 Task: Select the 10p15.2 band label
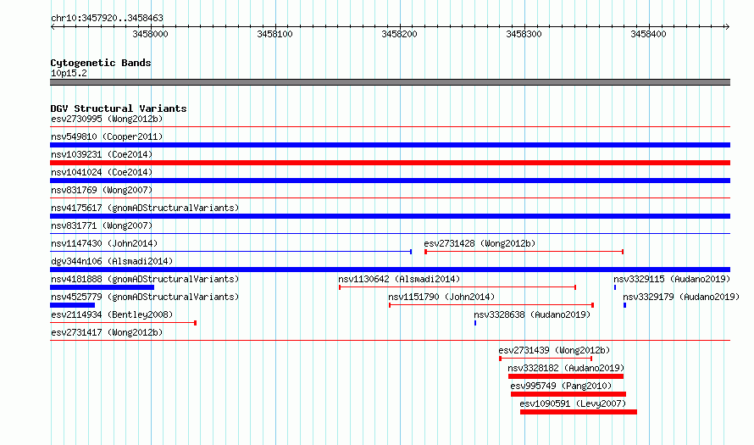click(69, 73)
